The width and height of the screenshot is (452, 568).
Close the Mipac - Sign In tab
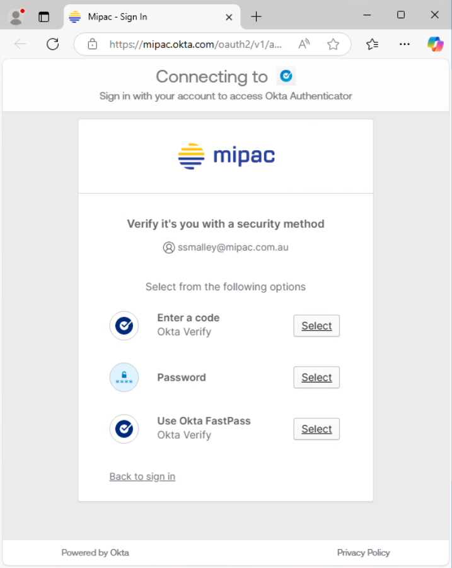coord(229,17)
